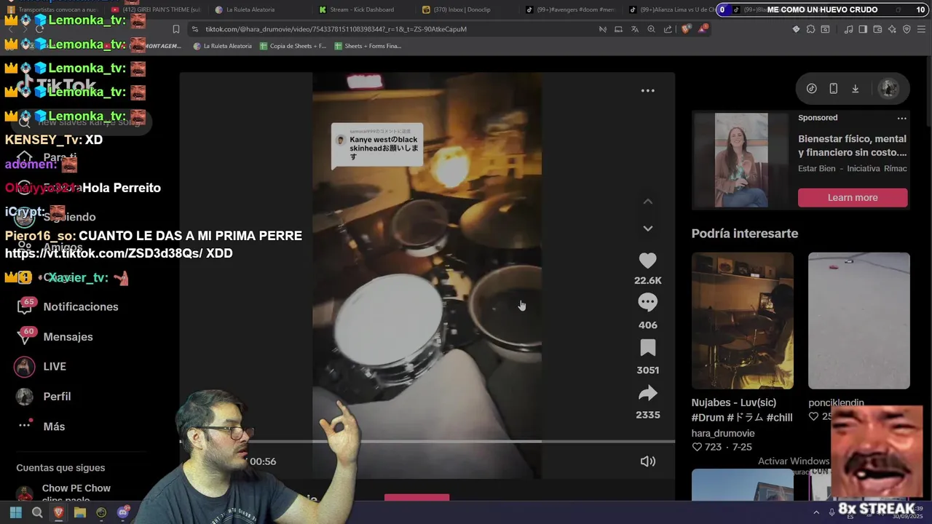Toggle the browser sidebar panel icon
932x524 pixels.
863,29
